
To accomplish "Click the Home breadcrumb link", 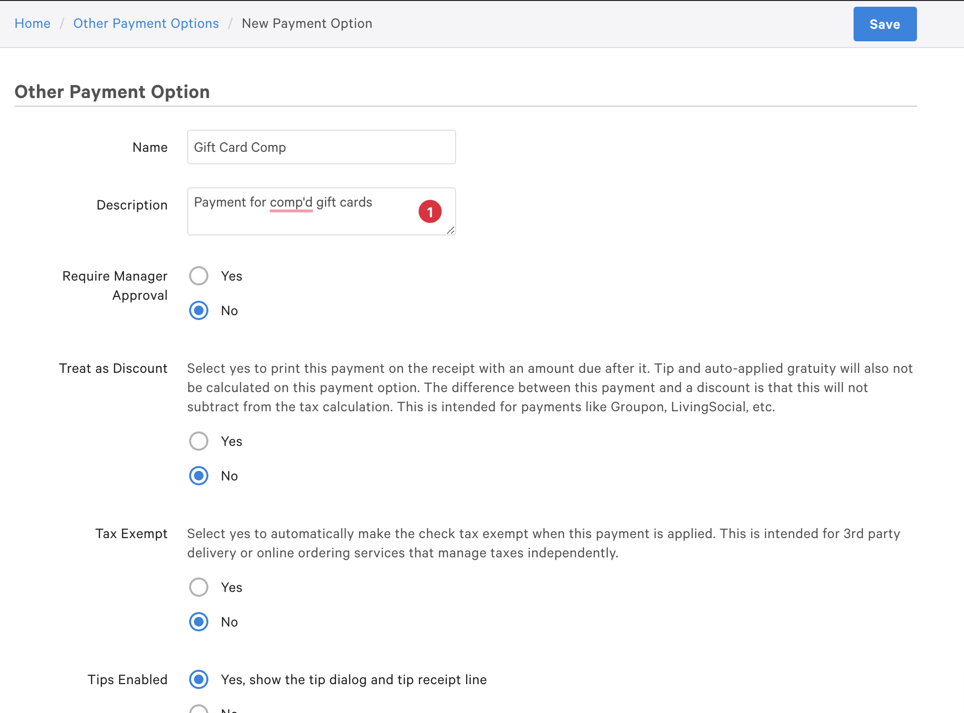I will point(33,23).
